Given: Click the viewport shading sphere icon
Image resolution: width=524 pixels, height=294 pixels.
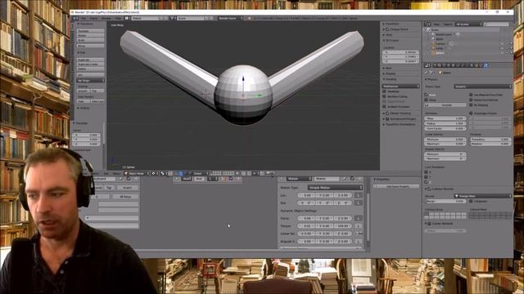Looking at the screenshot, I should click(154, 173).
